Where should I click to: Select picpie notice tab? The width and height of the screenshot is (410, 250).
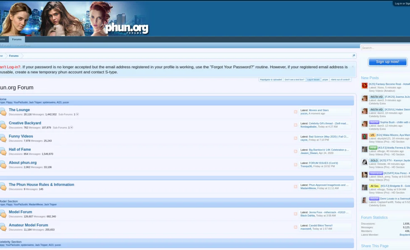[325, 80]
